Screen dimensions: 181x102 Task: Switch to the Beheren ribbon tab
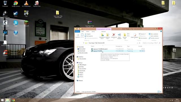104,31
